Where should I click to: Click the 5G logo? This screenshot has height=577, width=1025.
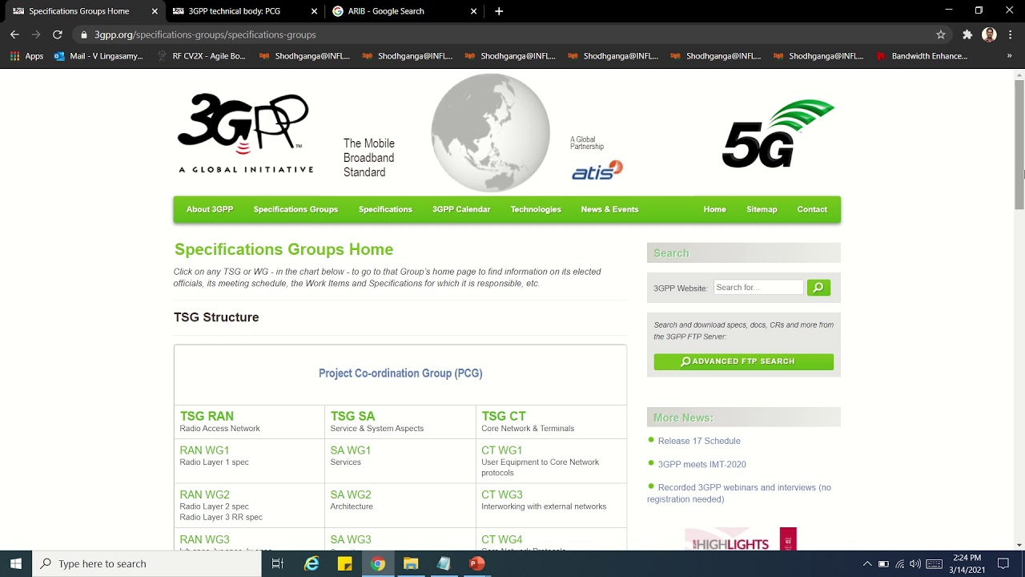[x=778, y=134]
